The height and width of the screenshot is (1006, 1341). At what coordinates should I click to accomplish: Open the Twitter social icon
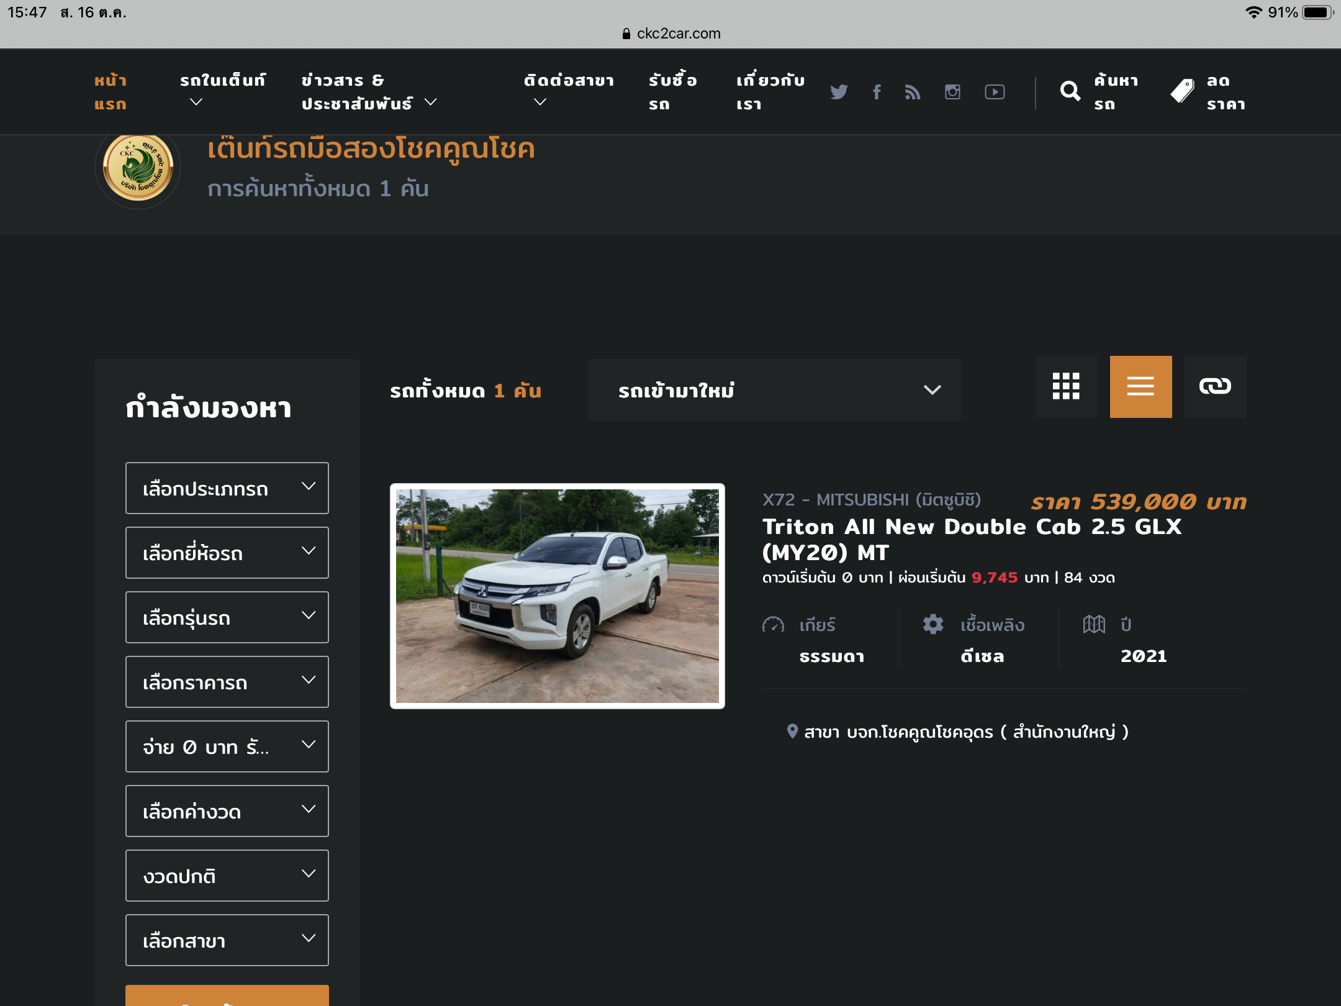tap(839, 92)
